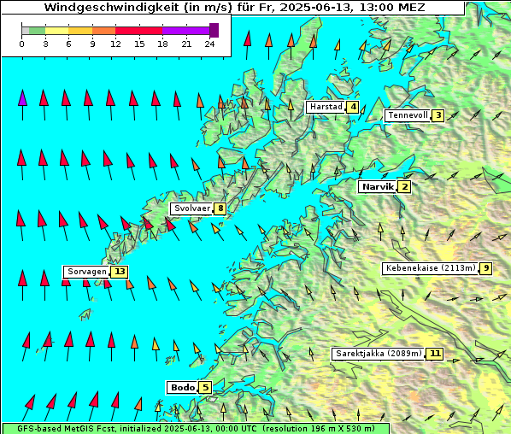The image size is (511, 434).
Task: Click the Kebenekaise (2113m) mountain label
Action: pyautogui.click(x=430, y=268)
